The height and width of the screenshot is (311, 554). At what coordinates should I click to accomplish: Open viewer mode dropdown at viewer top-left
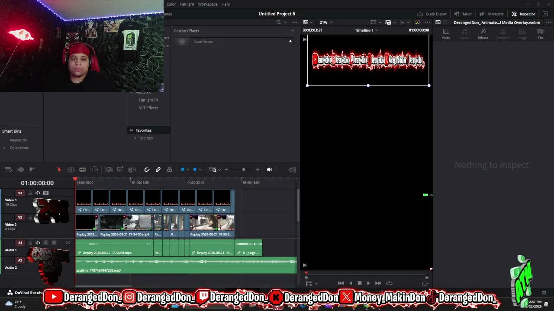point(308,22)
